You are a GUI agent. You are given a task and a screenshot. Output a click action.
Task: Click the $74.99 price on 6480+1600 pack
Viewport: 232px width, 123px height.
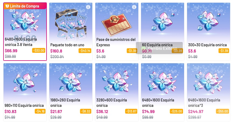pyautogui.click(x=148, y=112)
